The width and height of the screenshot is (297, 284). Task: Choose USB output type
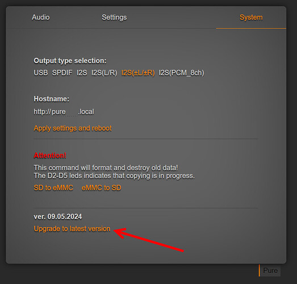click(40, 73)
